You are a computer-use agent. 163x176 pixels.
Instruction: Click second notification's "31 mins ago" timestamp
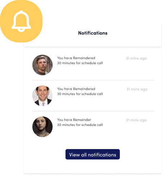click(x=137, y=89)
